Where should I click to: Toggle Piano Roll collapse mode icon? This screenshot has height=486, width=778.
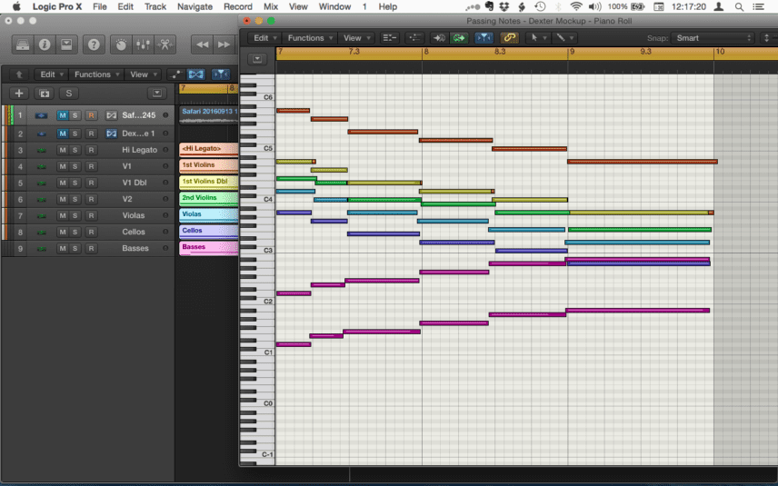[390, 37]
